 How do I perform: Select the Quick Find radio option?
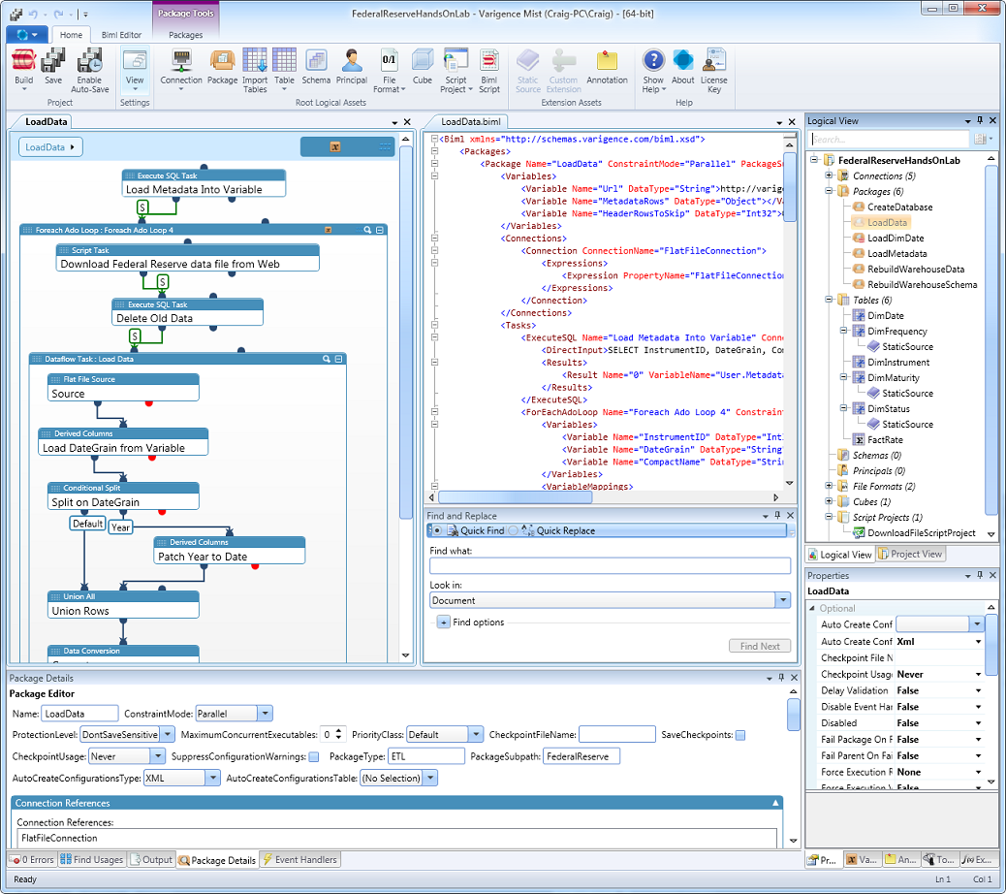(x=437, y=530)
